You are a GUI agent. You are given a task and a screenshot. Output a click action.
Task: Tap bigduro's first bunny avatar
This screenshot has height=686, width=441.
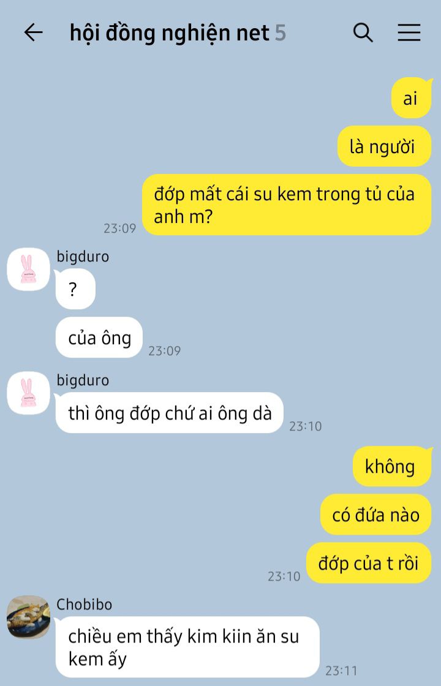point(28,269)
